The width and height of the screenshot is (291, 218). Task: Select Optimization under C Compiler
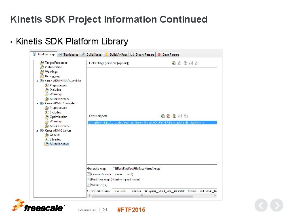[x=58, y=117]
